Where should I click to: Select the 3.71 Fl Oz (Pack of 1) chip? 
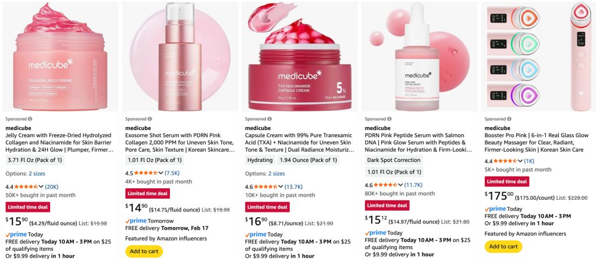click(x=34, y=160)
